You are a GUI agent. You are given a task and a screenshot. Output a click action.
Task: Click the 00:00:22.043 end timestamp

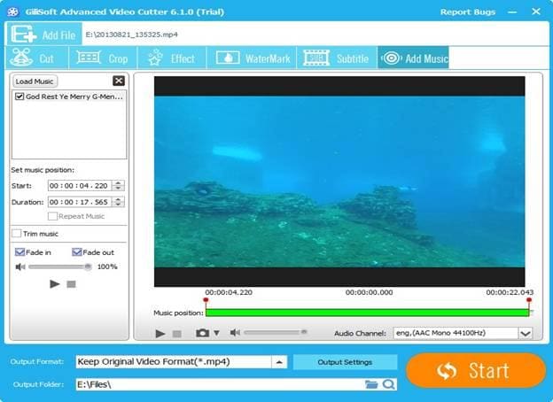pos(510,292)
